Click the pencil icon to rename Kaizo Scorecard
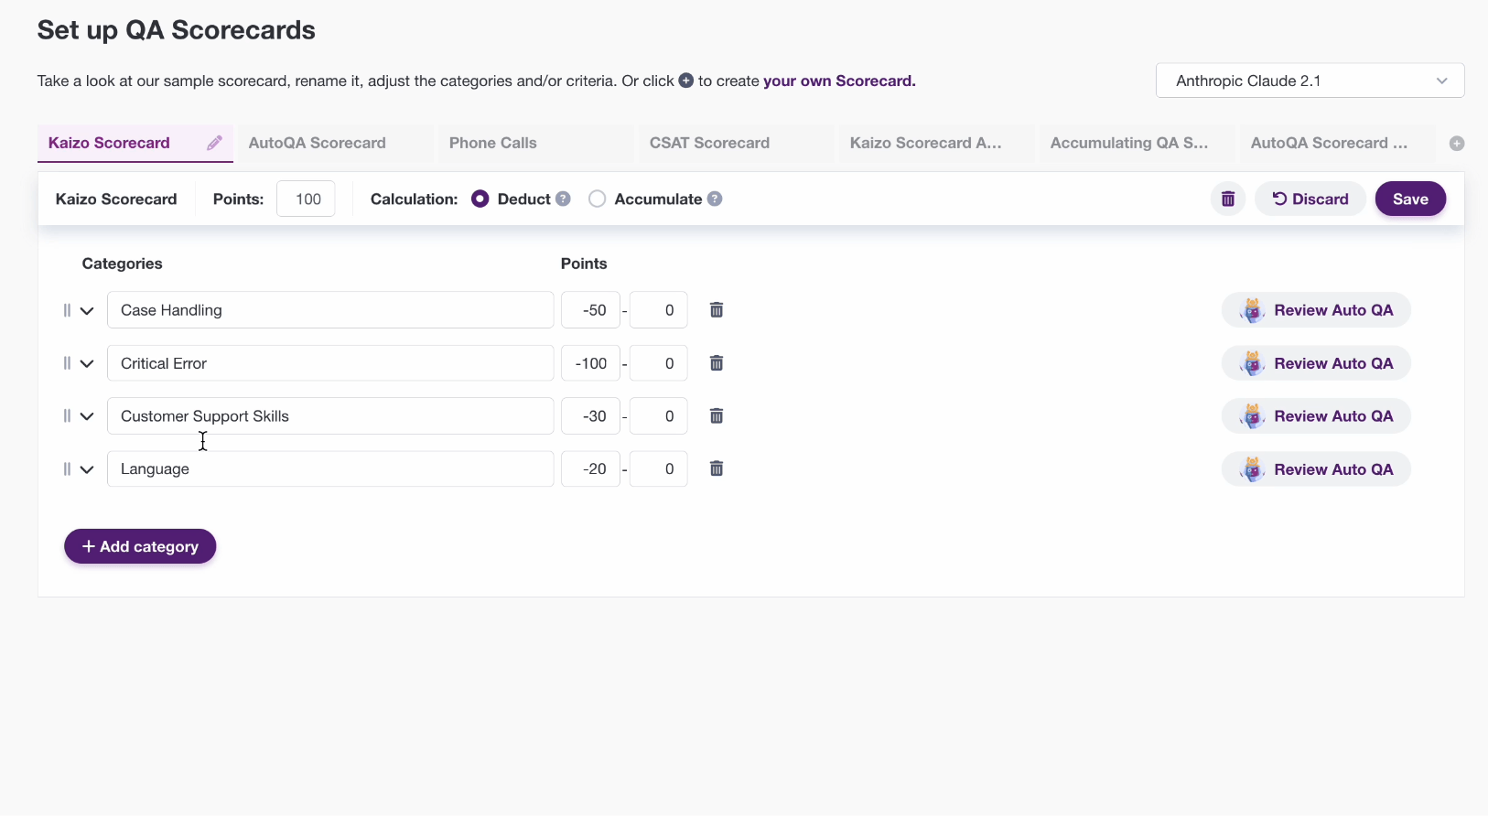Image resolution: width=1488 pixels, height=818 pixels. point(214,143)
